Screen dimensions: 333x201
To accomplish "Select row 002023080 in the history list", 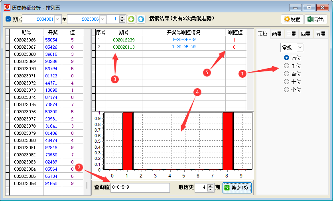I will click(x=46, y=140).
